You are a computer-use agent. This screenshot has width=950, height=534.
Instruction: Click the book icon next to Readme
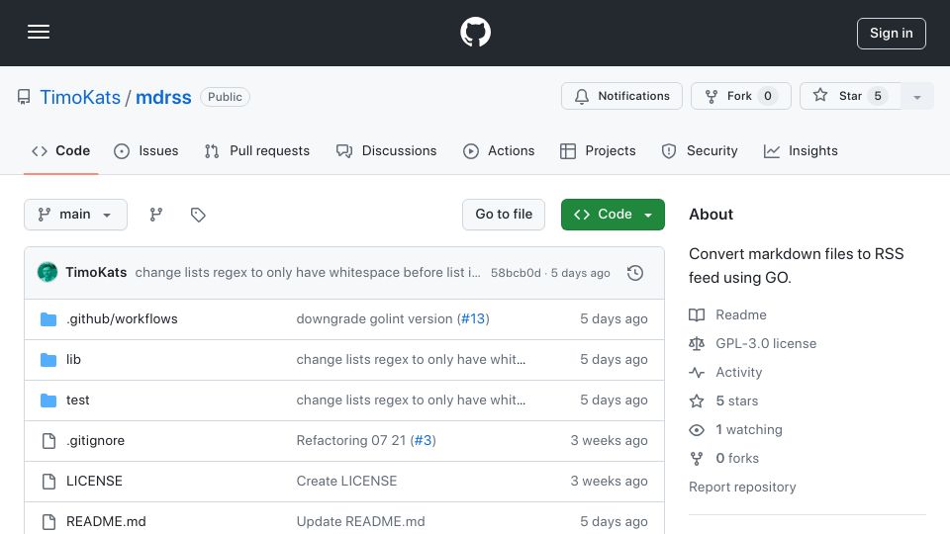pyautogui.click(x=697, y=314)
